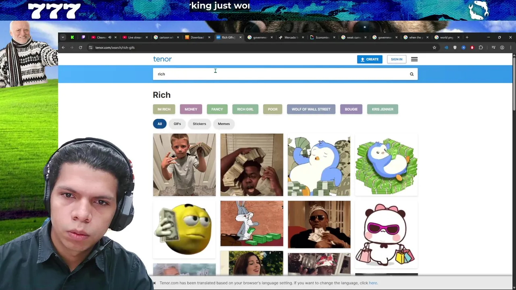
Task: Click the Create upload button
Action: (x=370, y=59)
